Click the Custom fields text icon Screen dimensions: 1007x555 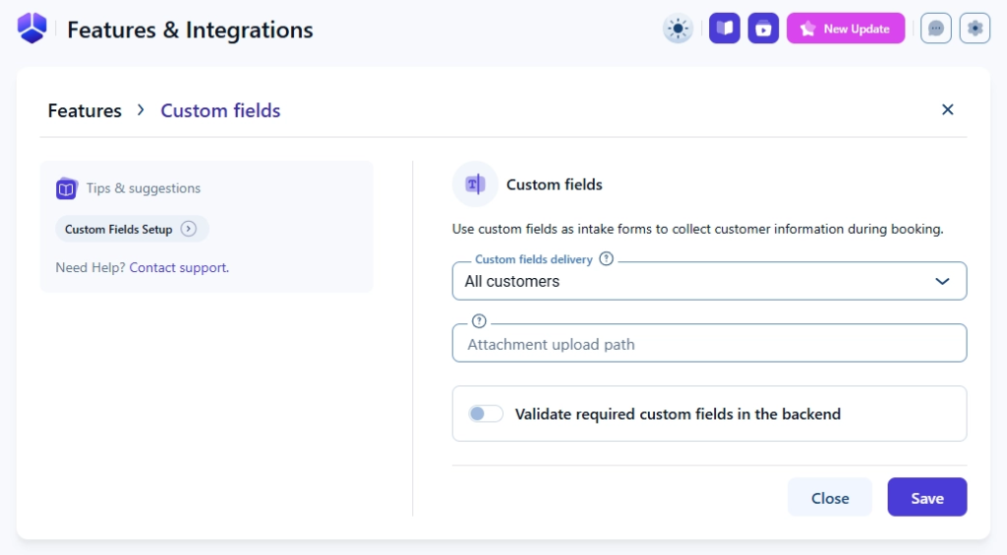click(475, 184)
